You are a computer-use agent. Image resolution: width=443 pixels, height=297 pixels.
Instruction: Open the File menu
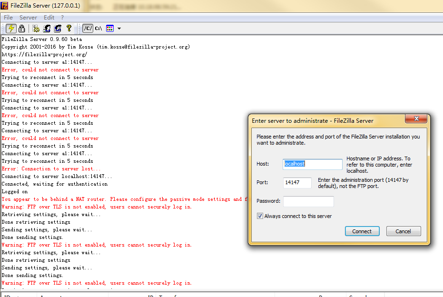pos(8,18)
